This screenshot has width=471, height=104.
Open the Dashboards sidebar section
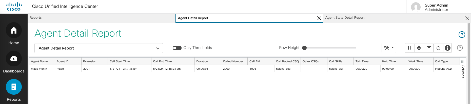click(x=14, y=62)
